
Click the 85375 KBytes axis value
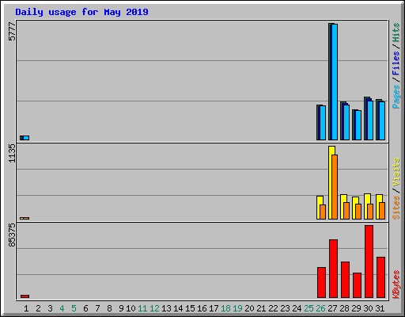[12, 235]
